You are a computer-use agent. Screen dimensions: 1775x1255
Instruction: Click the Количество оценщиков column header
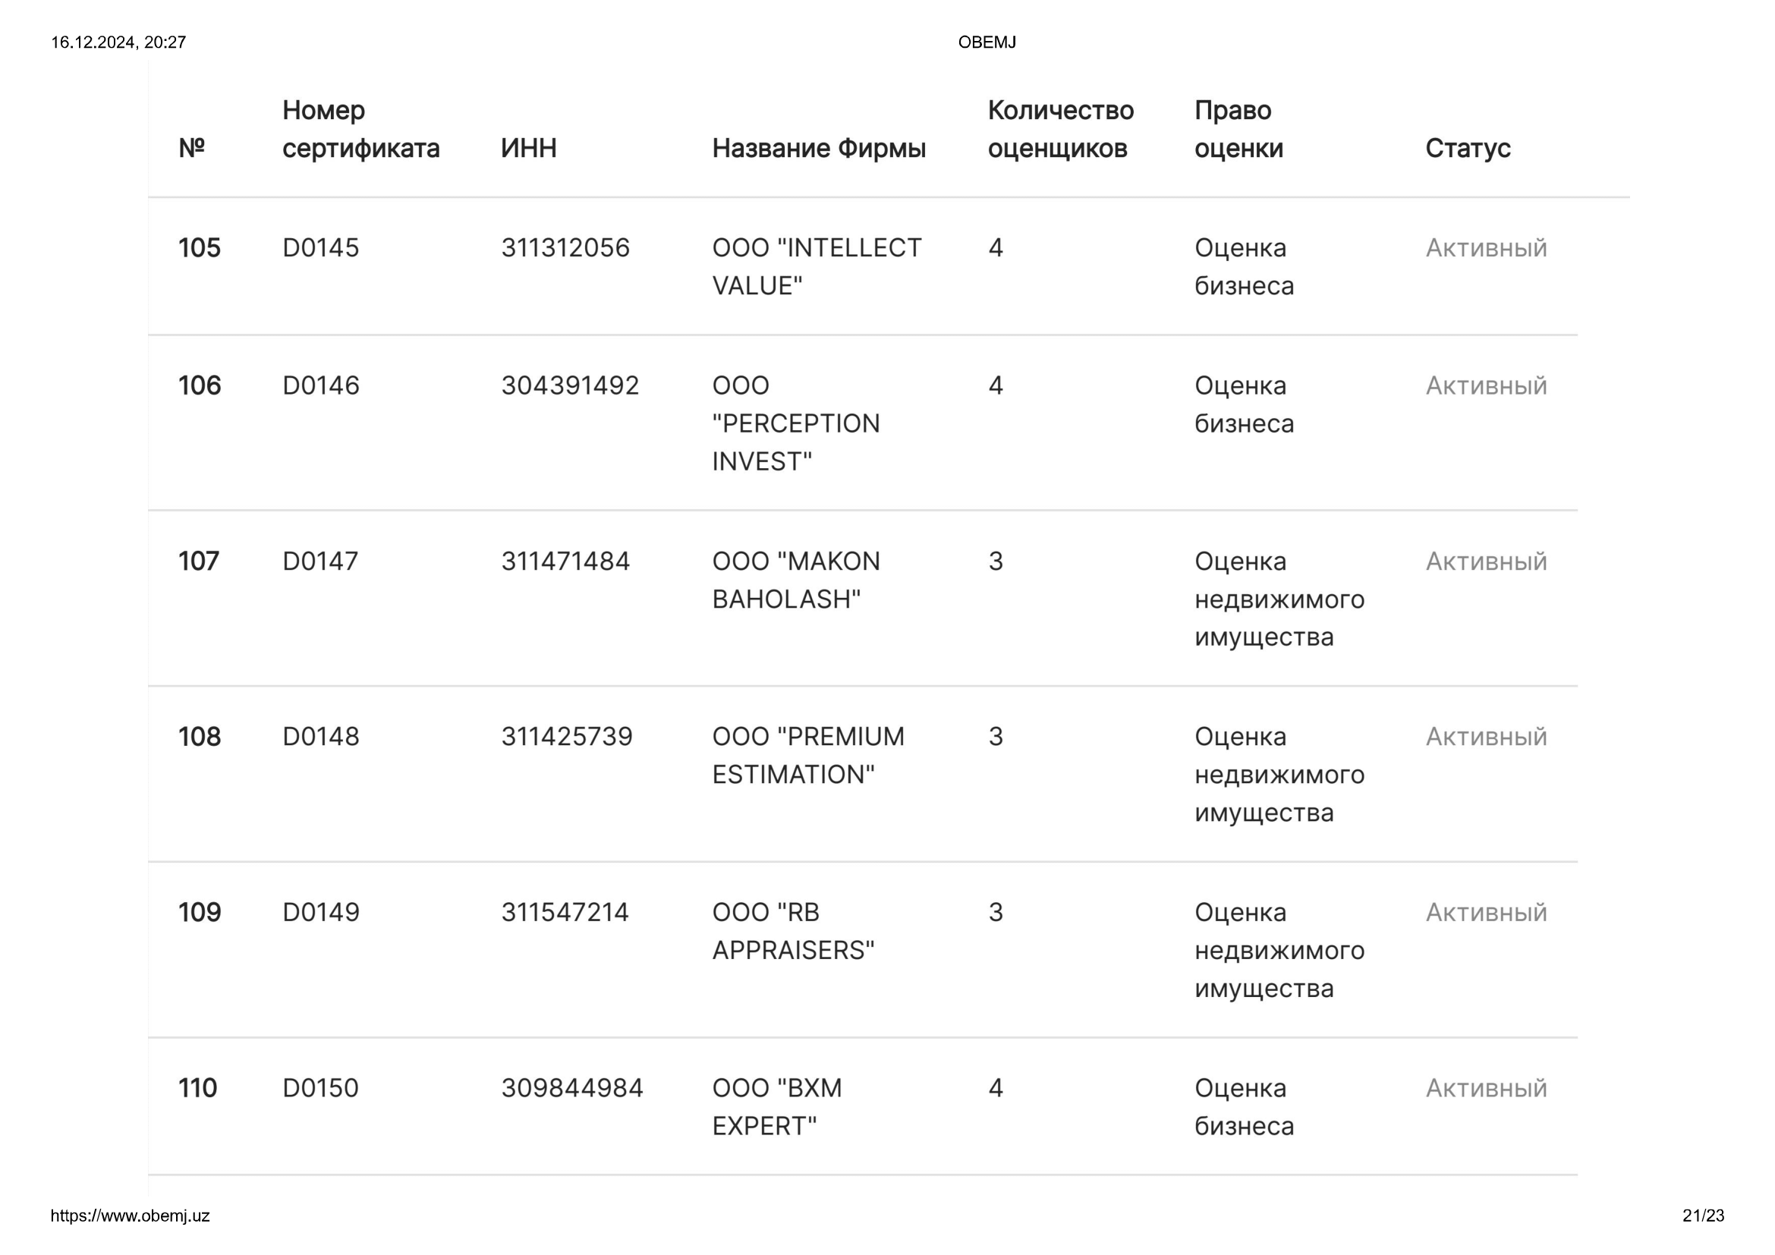tap(1061, 129)
